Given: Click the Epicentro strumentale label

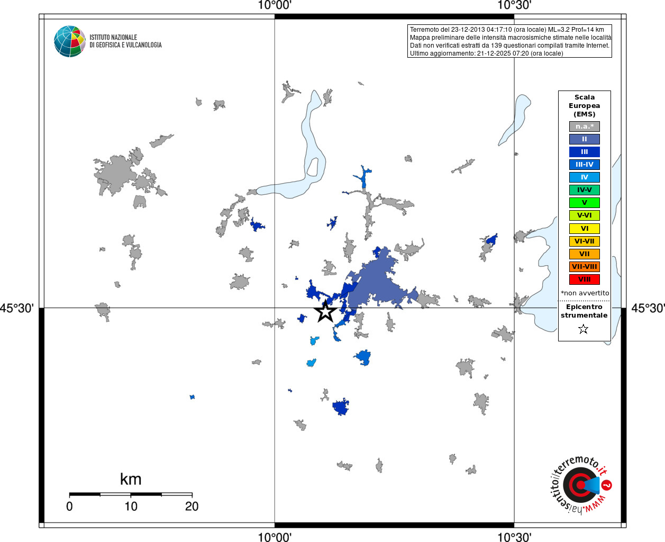Looking at the screenshot, I should (584, 311).
